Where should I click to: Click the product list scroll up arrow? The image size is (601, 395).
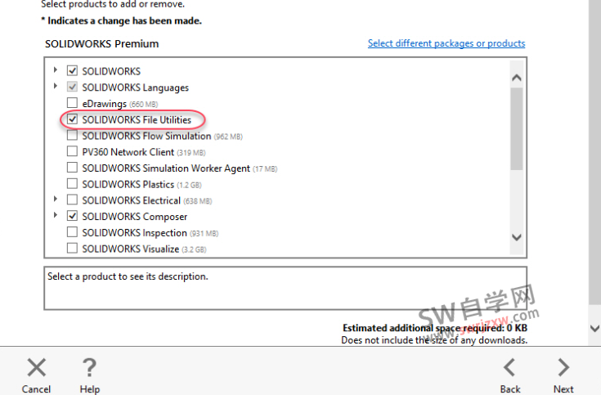(x=517, y=78)
